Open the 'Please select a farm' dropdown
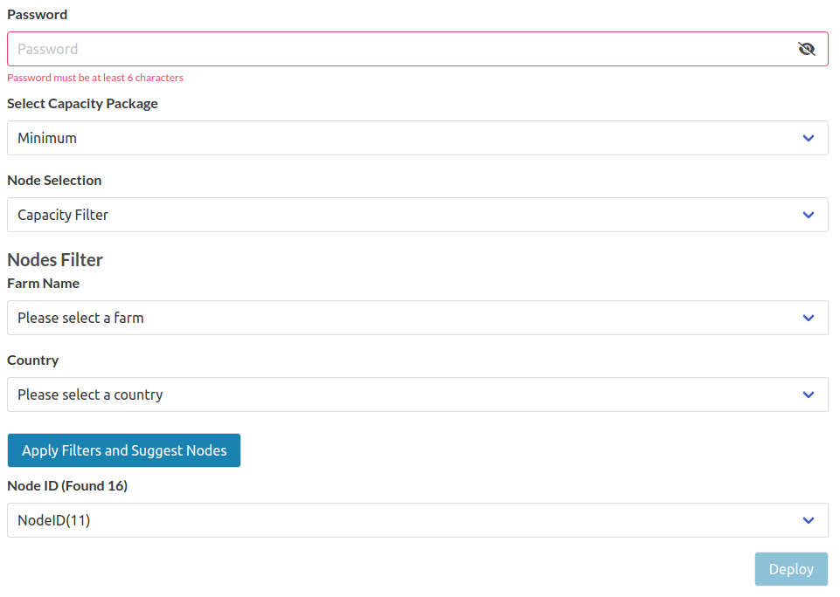Image resolution: width=840 pixels, height=597 pixels. (417, 318)
